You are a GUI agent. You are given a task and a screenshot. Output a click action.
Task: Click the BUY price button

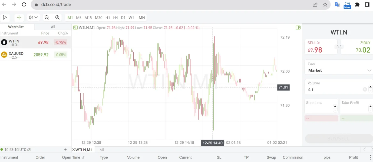point(357,47)
